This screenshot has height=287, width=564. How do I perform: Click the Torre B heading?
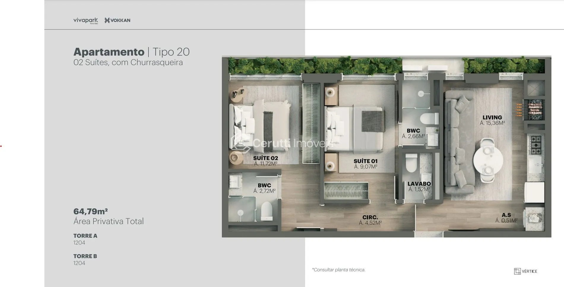point(85,256)
